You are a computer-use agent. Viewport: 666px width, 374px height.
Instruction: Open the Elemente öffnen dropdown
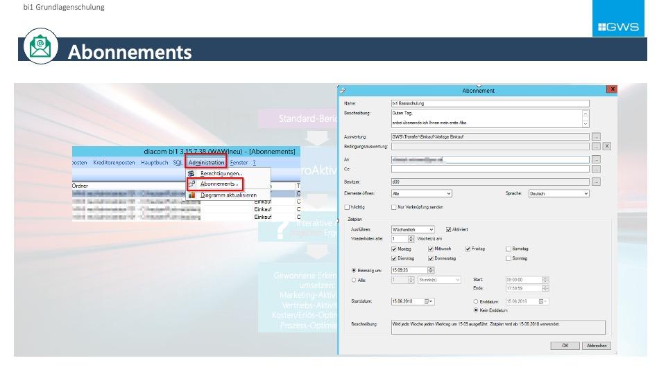(x=421, y=193)
